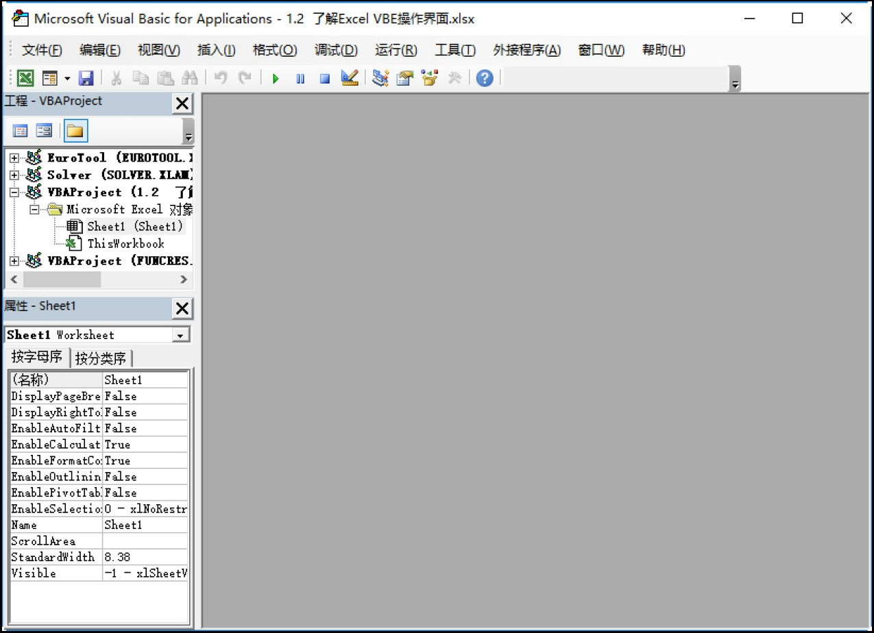Open the 插入(I) menu
The image size is (874, 633).
click(x=216, y=50)
